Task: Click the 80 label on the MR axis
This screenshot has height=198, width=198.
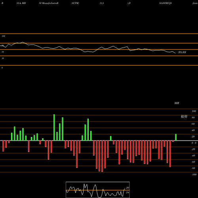Action: (x=193, y=118)
